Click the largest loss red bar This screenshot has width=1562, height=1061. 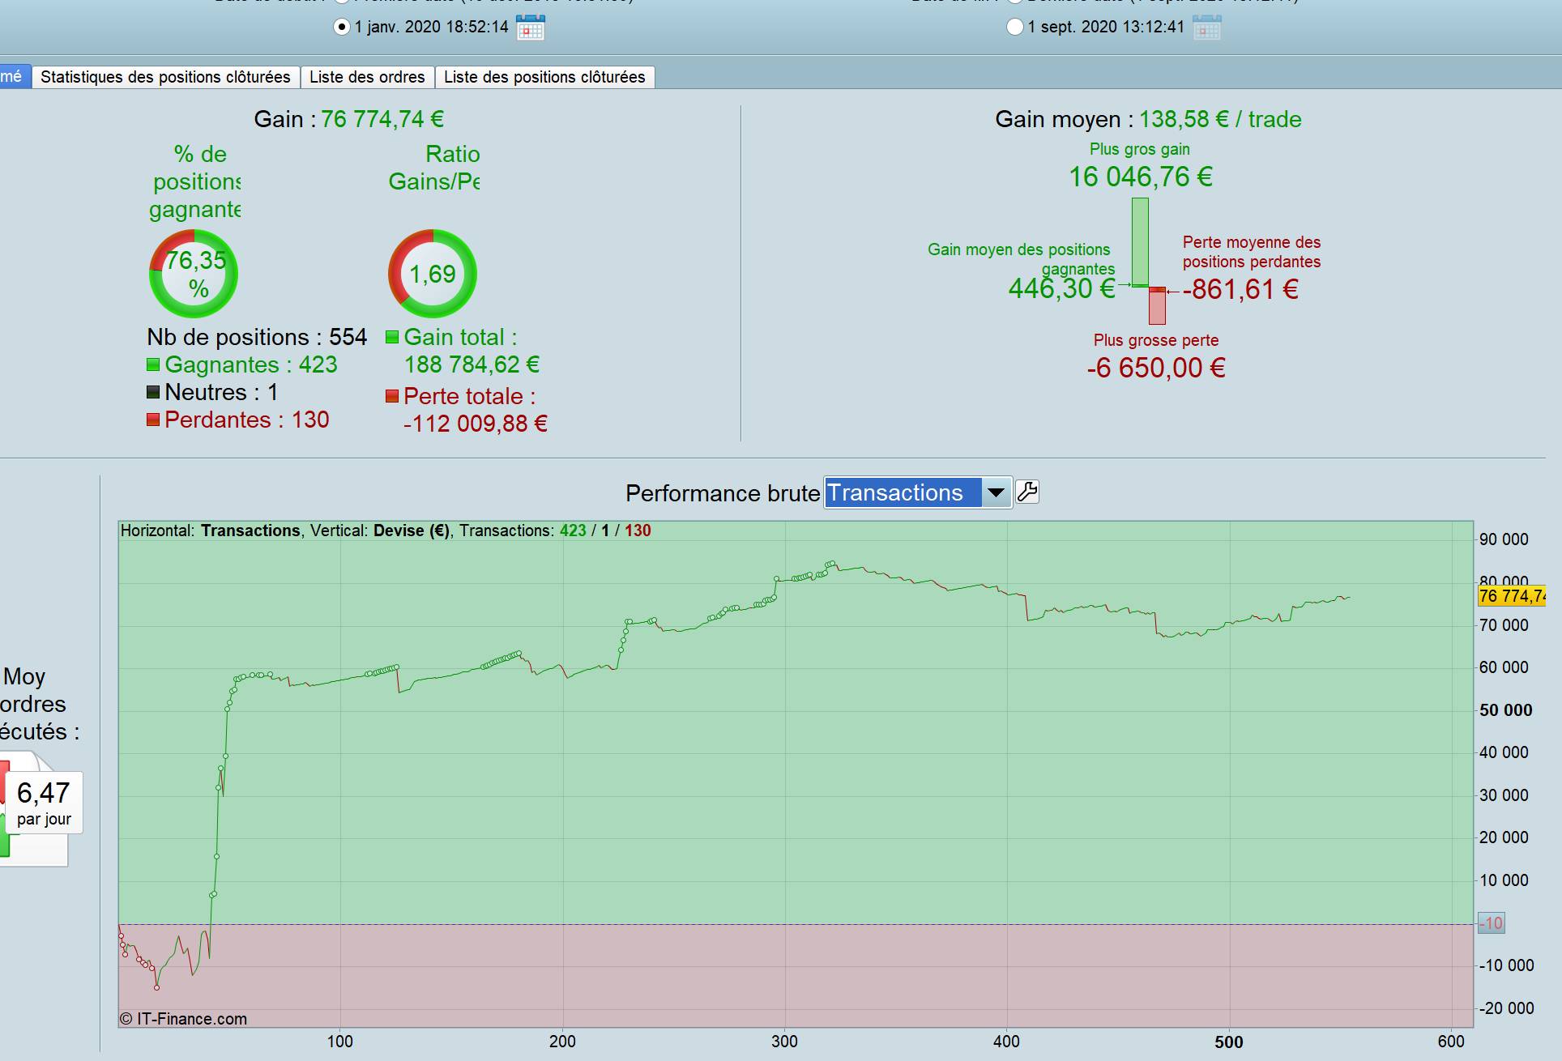click(1157, 307)
